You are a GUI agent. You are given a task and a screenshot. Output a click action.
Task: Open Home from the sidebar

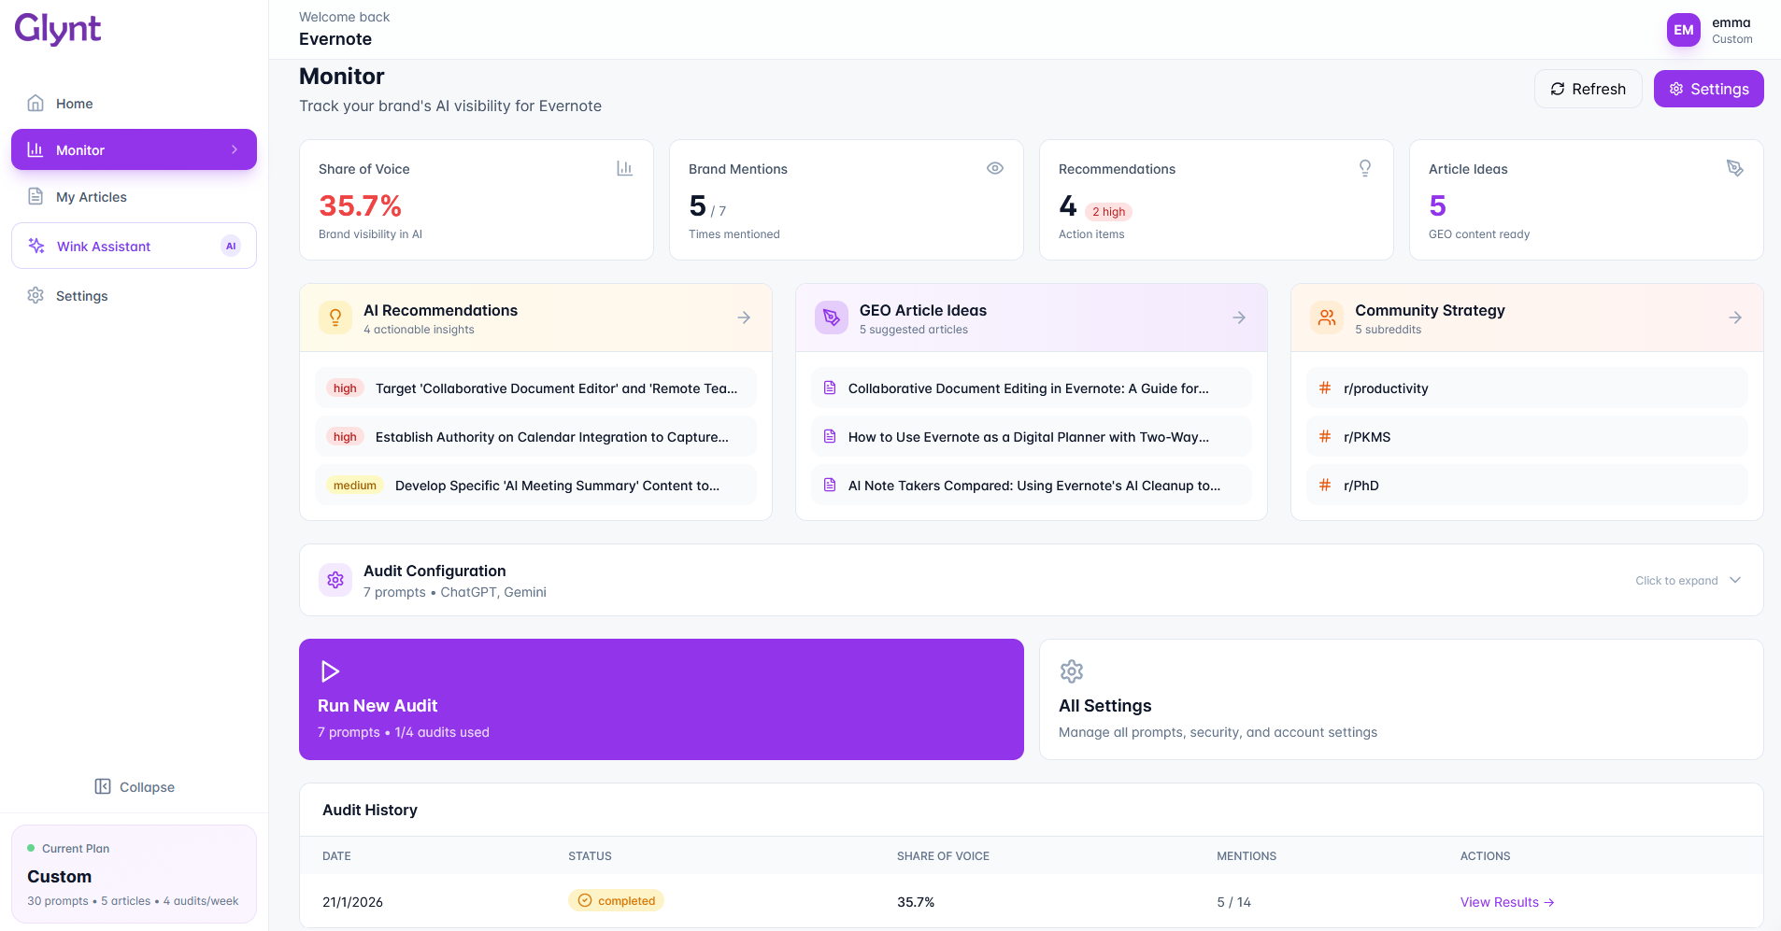click(134, 104)
